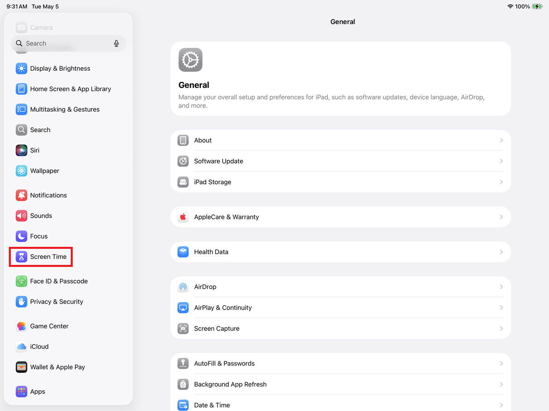Tap the AirDrop icon
549x411 pixels.
[x=183, y=287]
